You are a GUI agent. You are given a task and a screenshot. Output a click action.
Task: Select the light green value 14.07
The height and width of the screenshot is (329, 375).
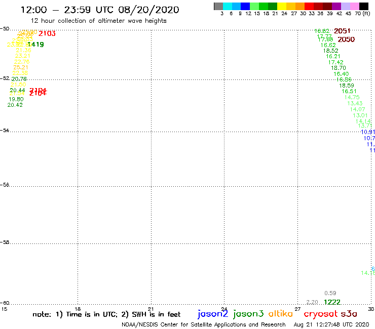click(x=358, y=109)
